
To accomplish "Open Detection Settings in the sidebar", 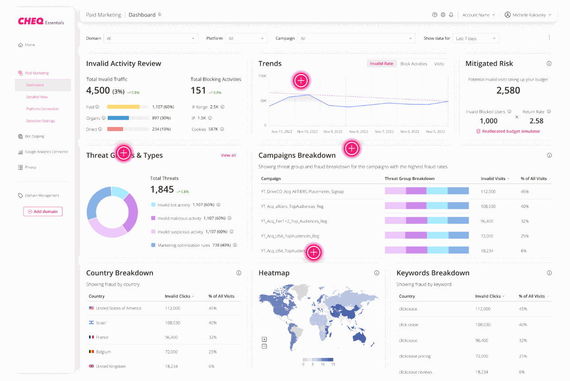I will pyautogui.click(x=41, y=121).
